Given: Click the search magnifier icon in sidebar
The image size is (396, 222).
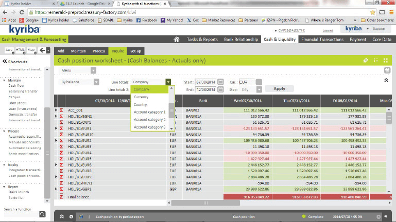Looking at the screenshot, I should tap(47, 209).
